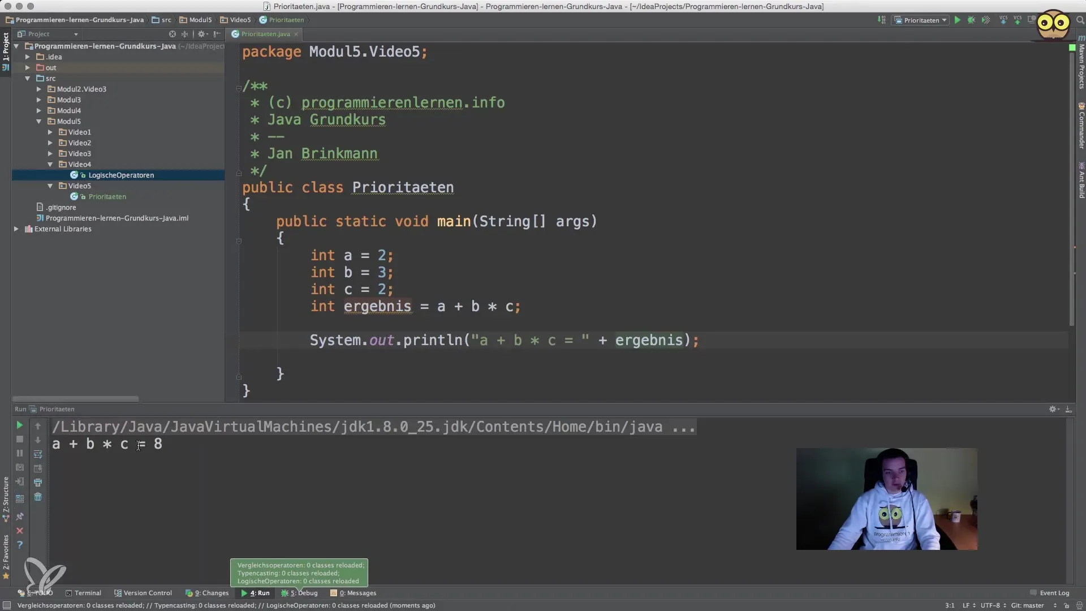Screen dimensions: 1086x611
Task: Expand the out folder
Action: pyautogui.click(x=27, y=68)
